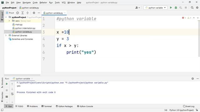
Task: Open Project panel options gear
Action: click(34, 13)
